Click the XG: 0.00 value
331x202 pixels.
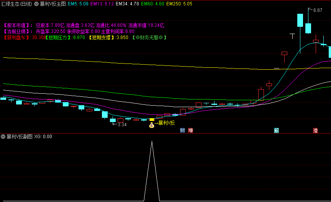tap(43, 137)
